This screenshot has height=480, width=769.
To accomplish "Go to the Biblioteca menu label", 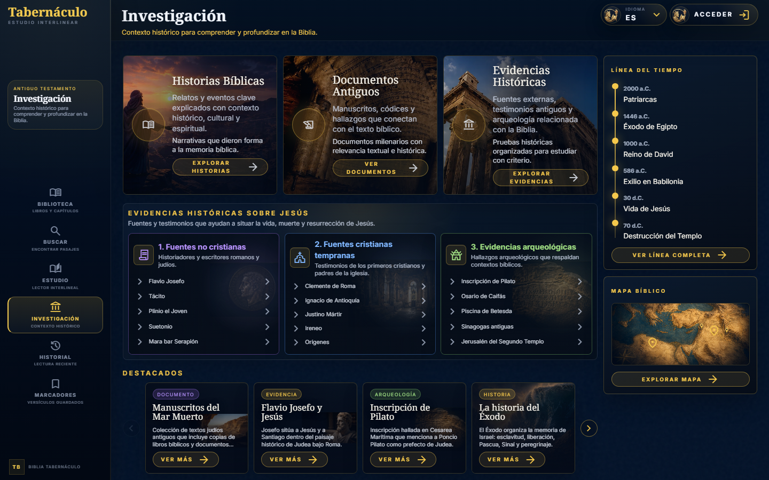I will (x=55, y=204).
